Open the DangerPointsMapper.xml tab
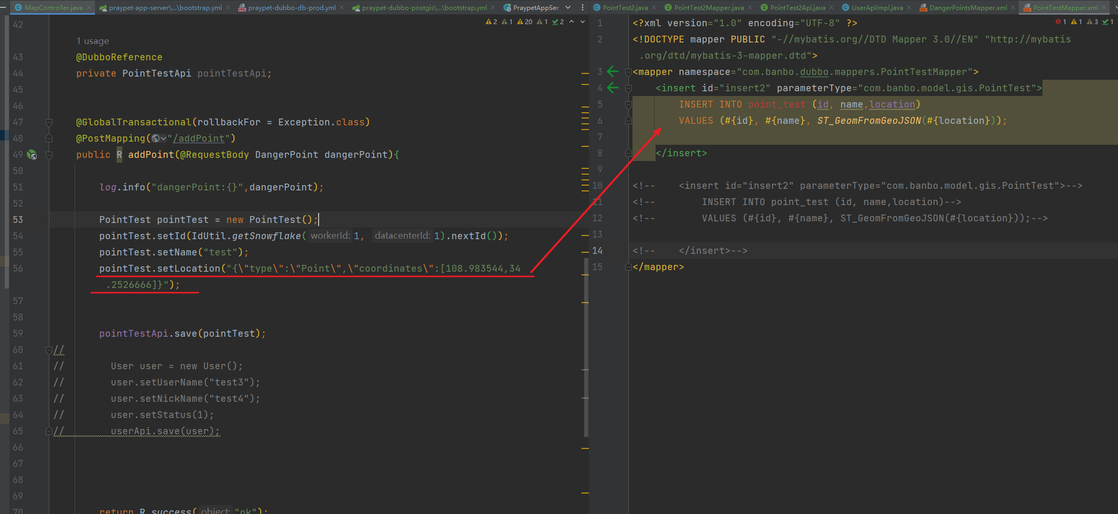The image size is (1118, 514). pyautogui.click(x=968, y=7)
